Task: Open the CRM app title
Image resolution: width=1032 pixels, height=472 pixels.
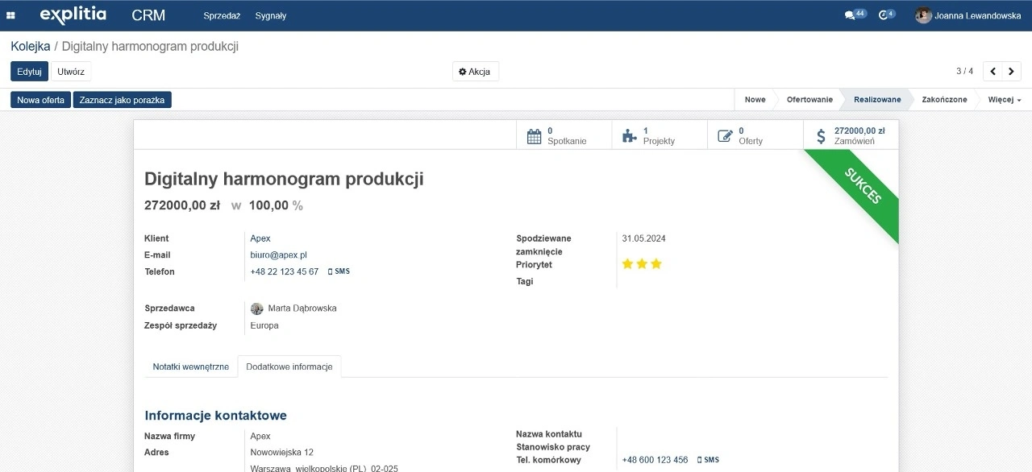Action: tap(148, 15)
